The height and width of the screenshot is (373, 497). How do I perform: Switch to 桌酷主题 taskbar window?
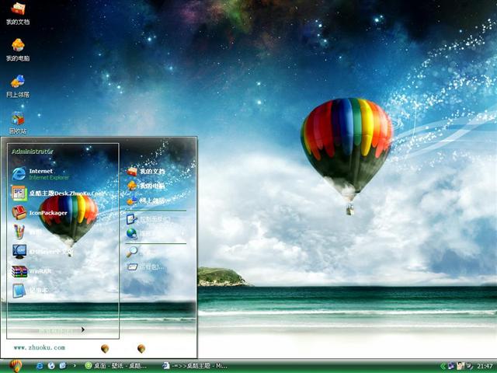coord(195,366)
